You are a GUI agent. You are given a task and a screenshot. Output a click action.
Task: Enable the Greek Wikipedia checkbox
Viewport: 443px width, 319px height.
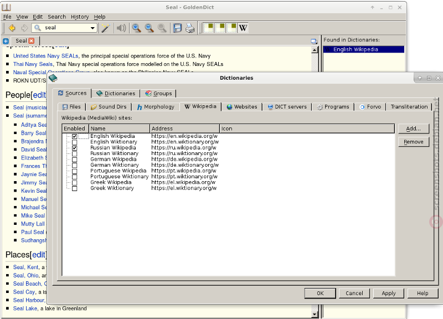coord(75,183)
